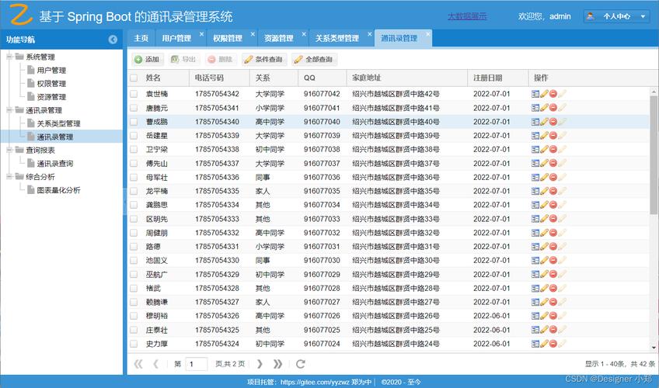Open the 大数据展示 link
Screen dimensions: 659x388
tap(467, 16)
